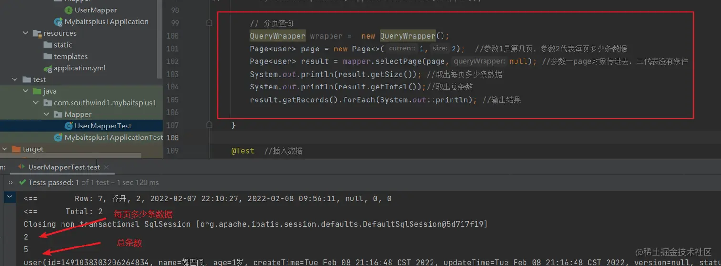The width and height of the screenshot is (721, 266).
Task: Click the getRecords().forEach statement
Action: coord(364,100)
